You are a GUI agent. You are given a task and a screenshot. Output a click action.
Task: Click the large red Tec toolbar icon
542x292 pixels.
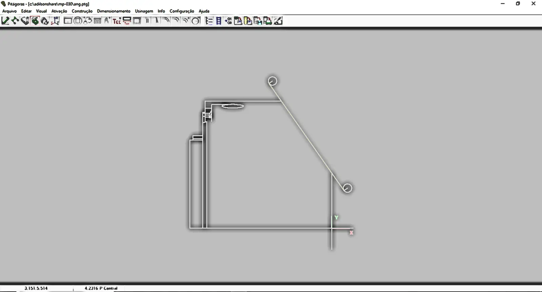click(117, 21)
